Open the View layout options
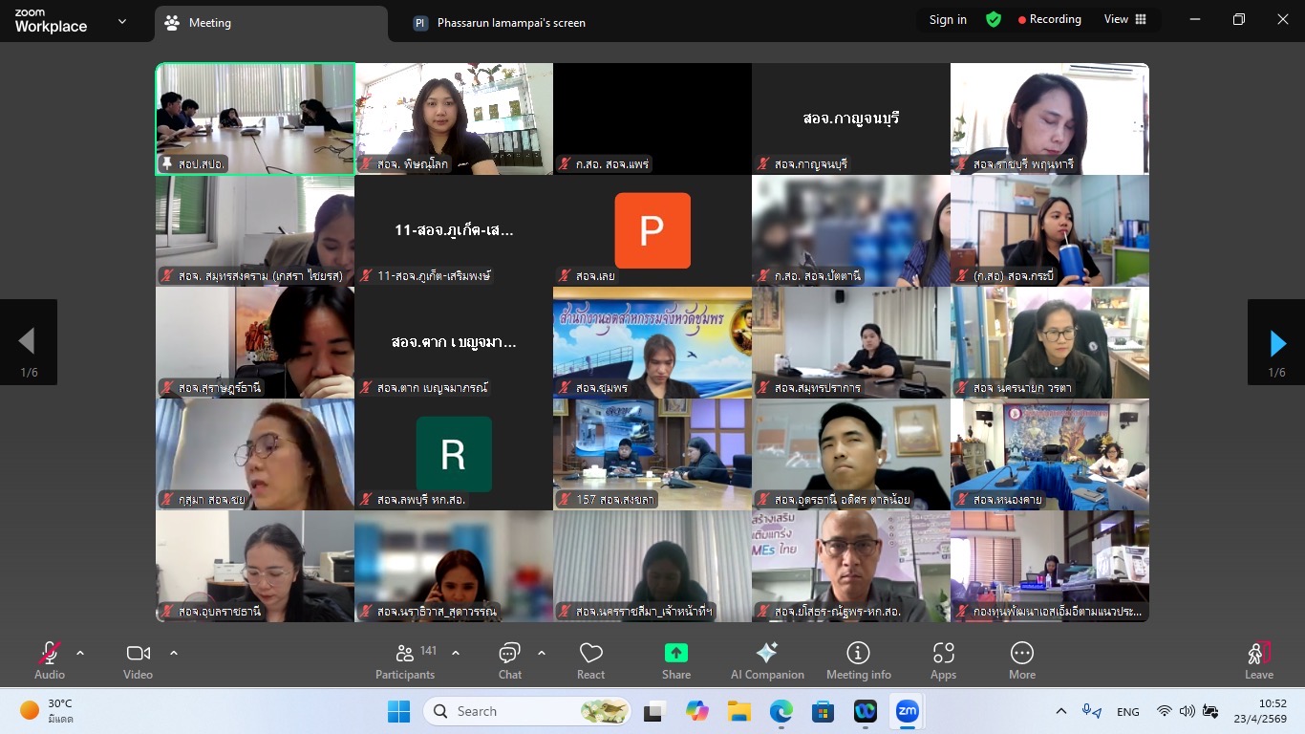 coord(1125,20)
